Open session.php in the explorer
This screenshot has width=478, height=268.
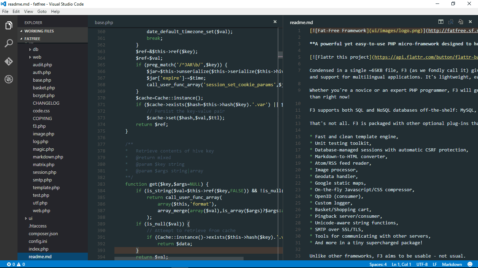(x=44, y=172)
